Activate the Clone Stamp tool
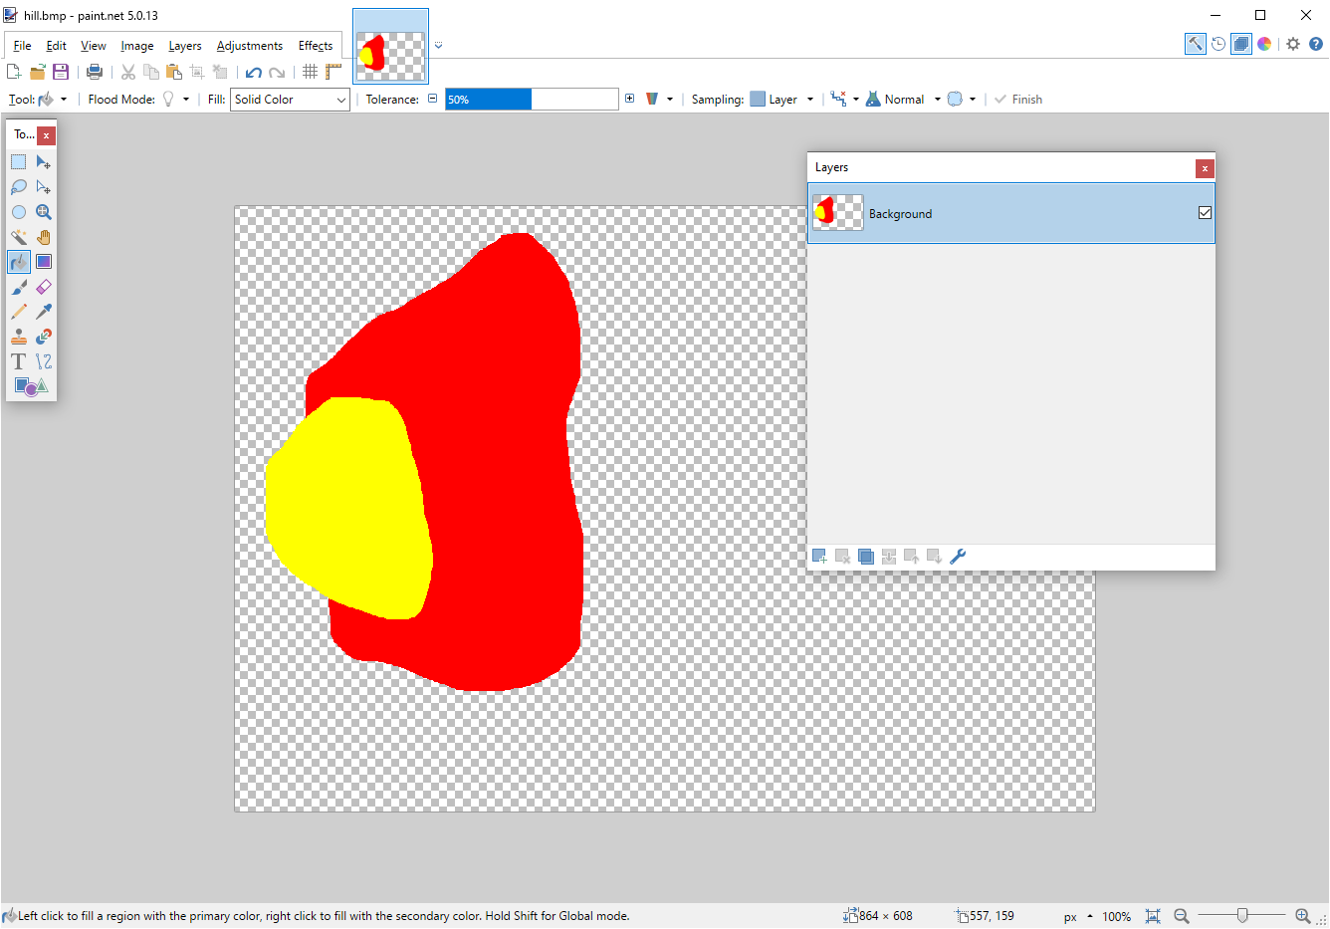This screenshot has height=929, width=1330. 19,337
